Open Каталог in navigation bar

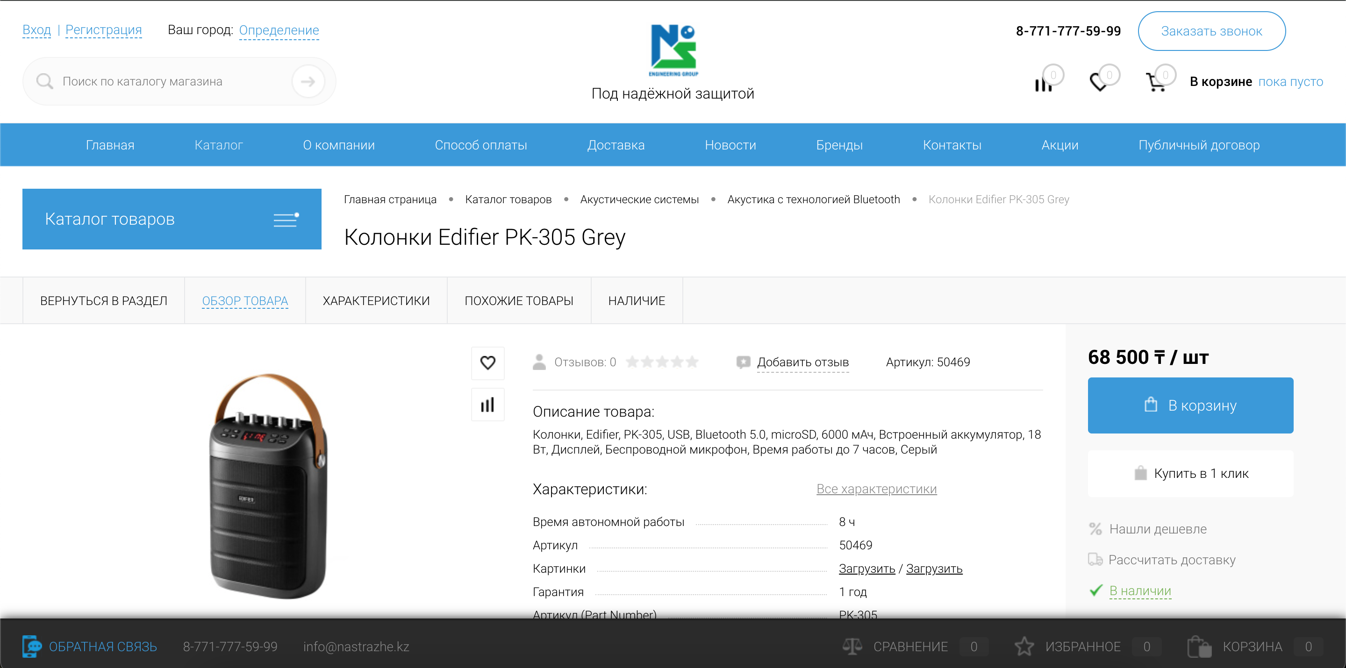[218, 145]
